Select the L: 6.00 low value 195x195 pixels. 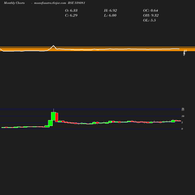(x=110, y=16)
